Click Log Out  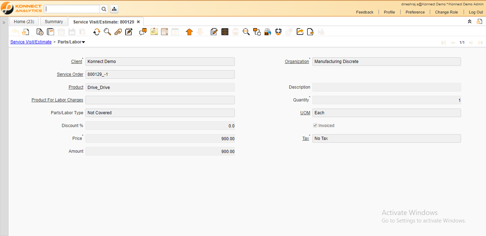[x=476, y=12]
